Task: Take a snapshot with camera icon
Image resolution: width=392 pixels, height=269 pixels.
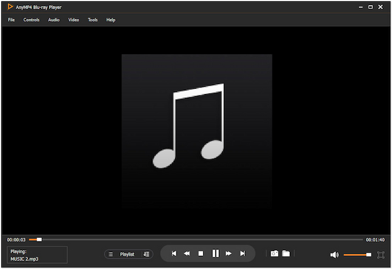Action: point(274,253)
